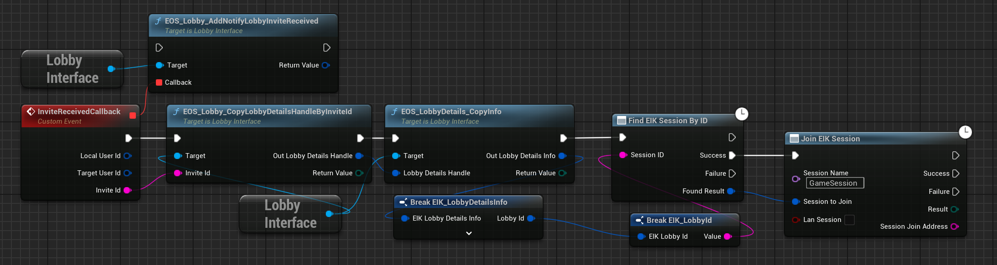Screen dimensions: 997x265
Task: Click the Find EIK Session By ID node icon
Action: pos(621,120)
